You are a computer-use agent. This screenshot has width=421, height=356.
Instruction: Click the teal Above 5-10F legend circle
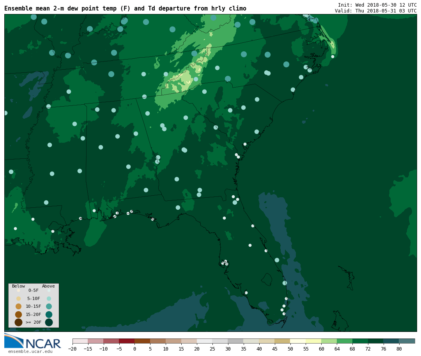[49, 298]
